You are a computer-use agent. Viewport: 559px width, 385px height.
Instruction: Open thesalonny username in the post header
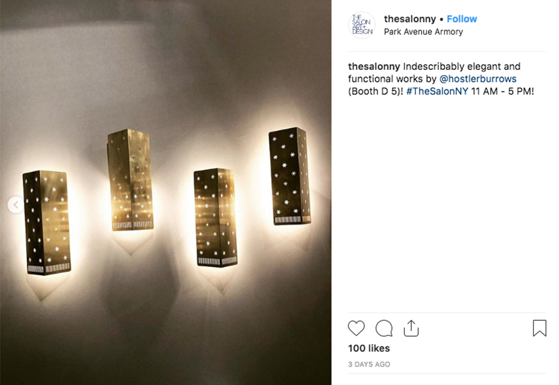pos(410,19)
